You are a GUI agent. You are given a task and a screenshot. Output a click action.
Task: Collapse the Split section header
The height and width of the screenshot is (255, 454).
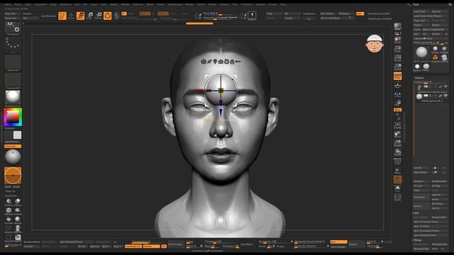[x=416, y=213]
